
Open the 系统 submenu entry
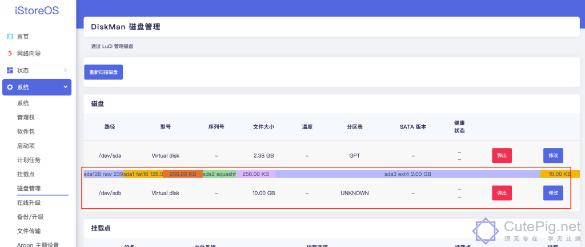(x=23, y=103)
